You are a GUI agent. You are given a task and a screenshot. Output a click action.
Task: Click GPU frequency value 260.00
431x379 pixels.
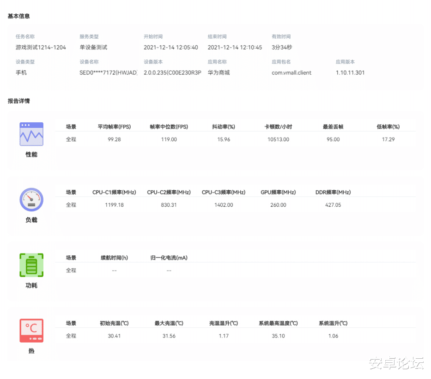[278, 205]
